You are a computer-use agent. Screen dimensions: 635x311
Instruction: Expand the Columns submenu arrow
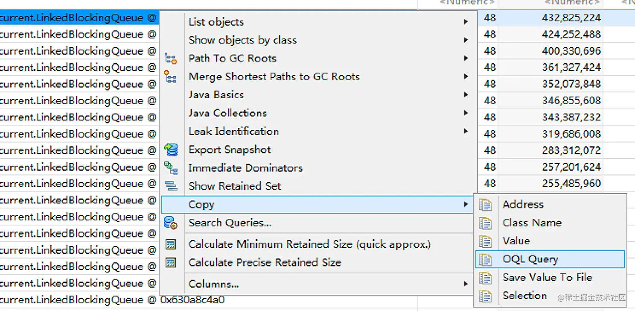[466, 284]
